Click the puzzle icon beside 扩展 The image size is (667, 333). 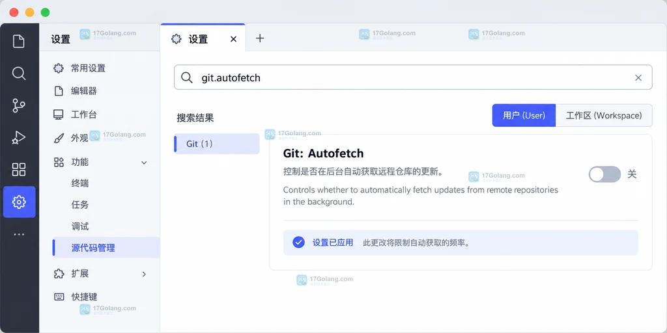59,274
